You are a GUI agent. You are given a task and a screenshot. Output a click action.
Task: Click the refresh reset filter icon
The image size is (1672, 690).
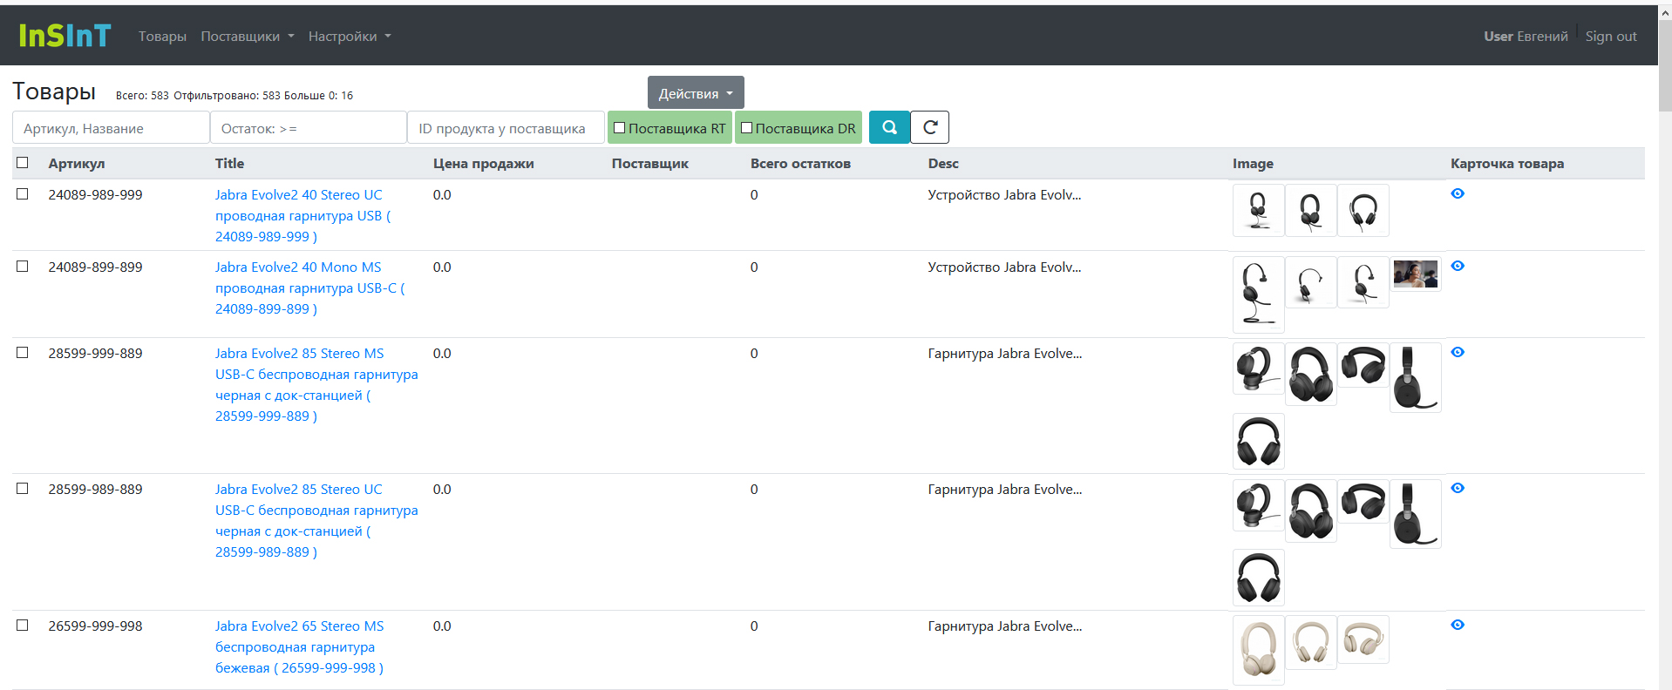tap(929, 127)
